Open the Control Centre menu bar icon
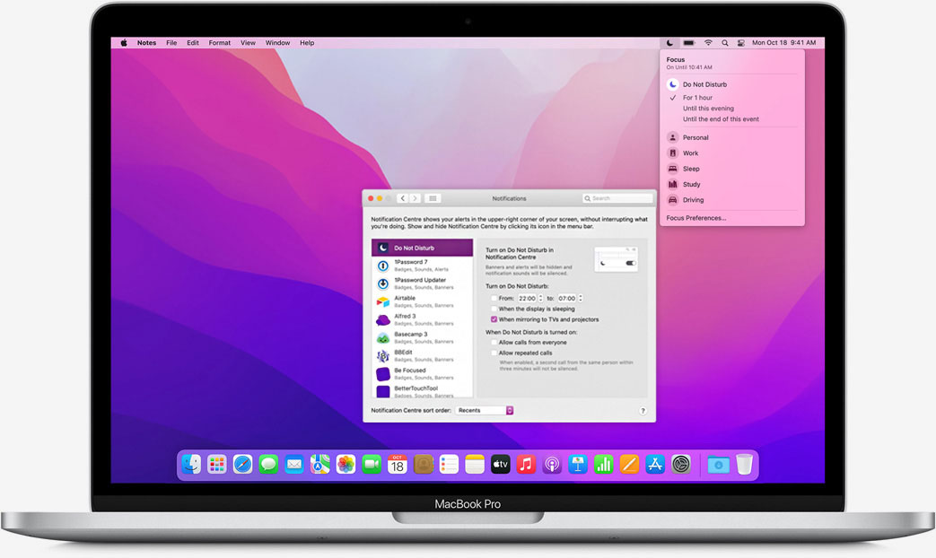This screenshot has width=936, height=558. click(740, 42)
